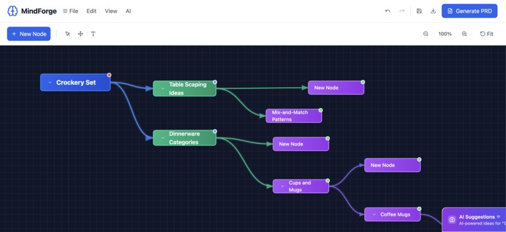Screen dimensions: 506x232
Task: Select New Node under Dinnerware Categories
Action: 301,144
